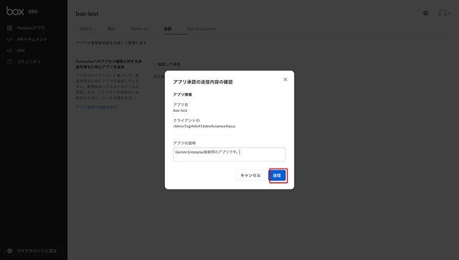Open the App Diagnostics tab
Image resolution: width=459 pixels, height=260 pixels.
coord(201,29)
